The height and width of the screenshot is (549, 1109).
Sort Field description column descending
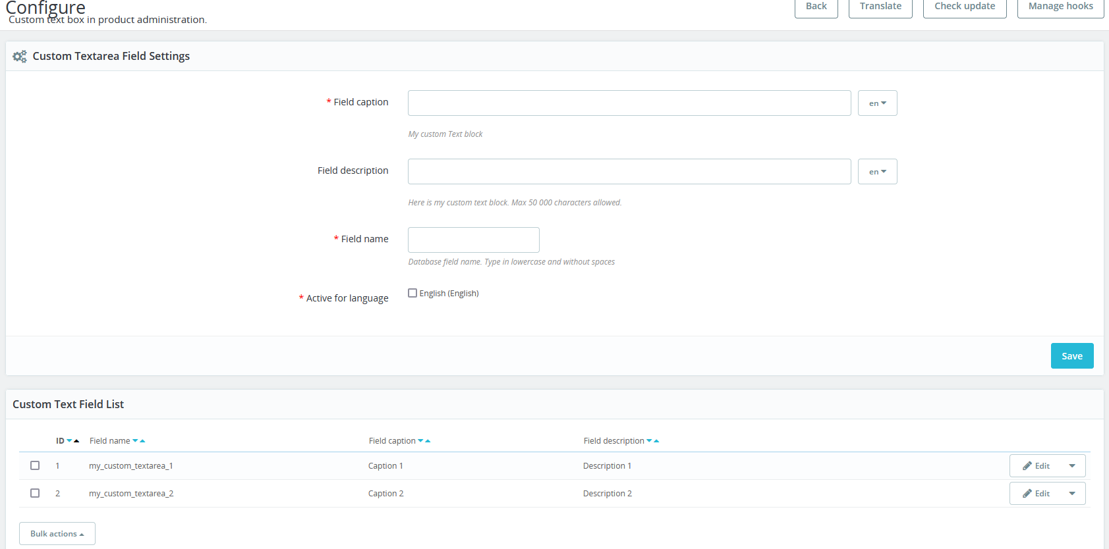point(649,441)
